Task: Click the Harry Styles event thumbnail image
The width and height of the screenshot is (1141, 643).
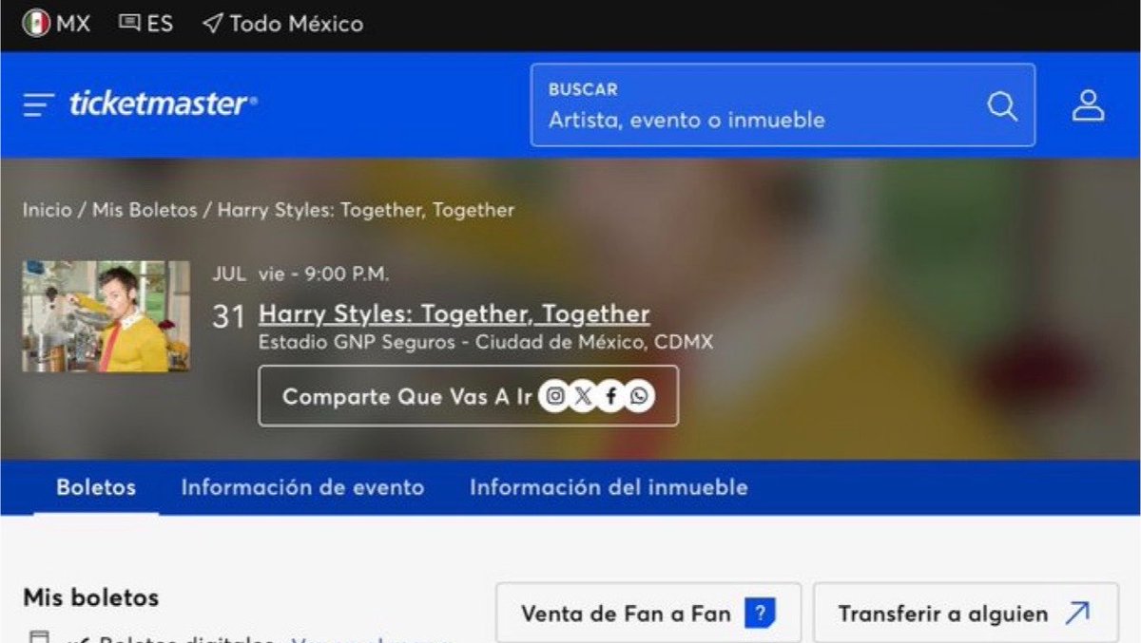Action: pos(106,316)
